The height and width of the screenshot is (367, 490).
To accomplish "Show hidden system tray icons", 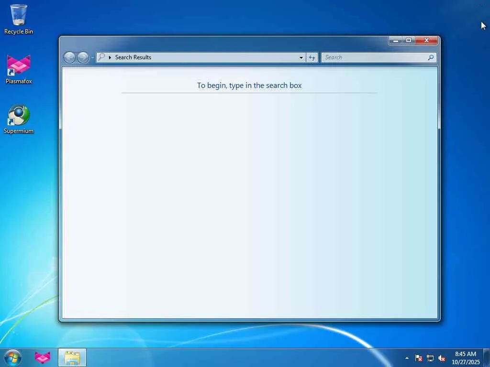I will pos(407,358).
